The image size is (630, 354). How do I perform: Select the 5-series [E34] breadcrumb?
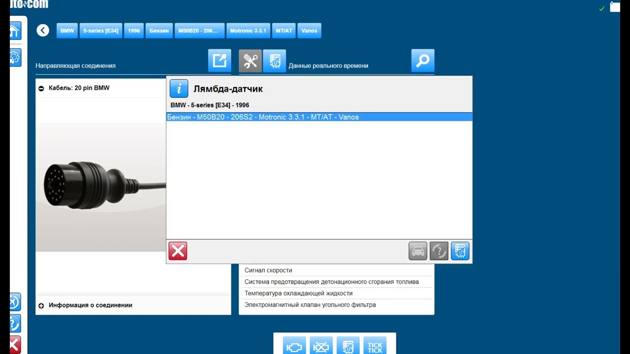pyautogui.click(x=101, y=30)
